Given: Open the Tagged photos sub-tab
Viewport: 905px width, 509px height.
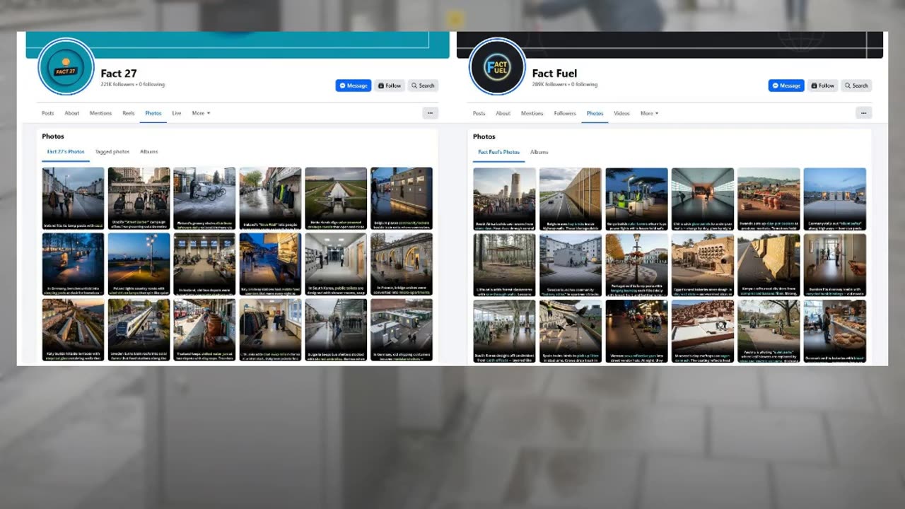Looking at the screenshot, I should (x=112, y=151).
